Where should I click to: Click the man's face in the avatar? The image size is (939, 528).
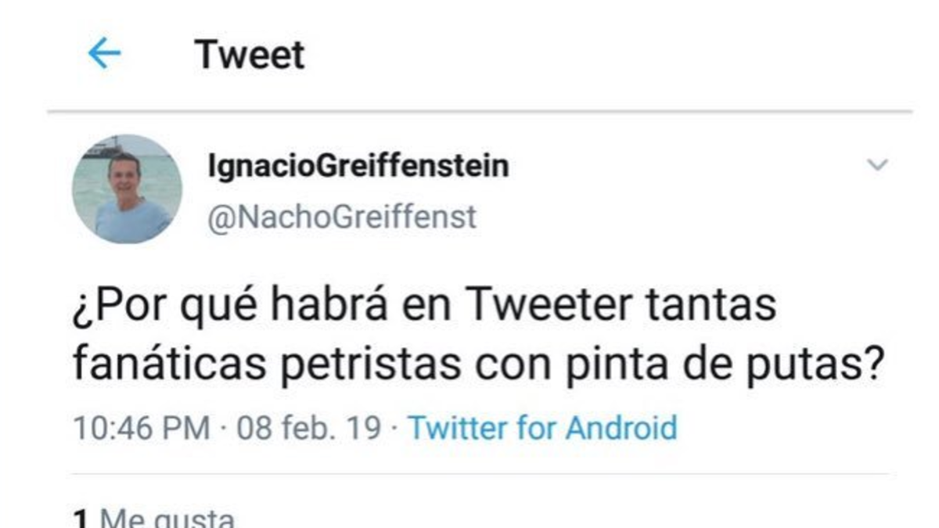(x=124, y=174)
